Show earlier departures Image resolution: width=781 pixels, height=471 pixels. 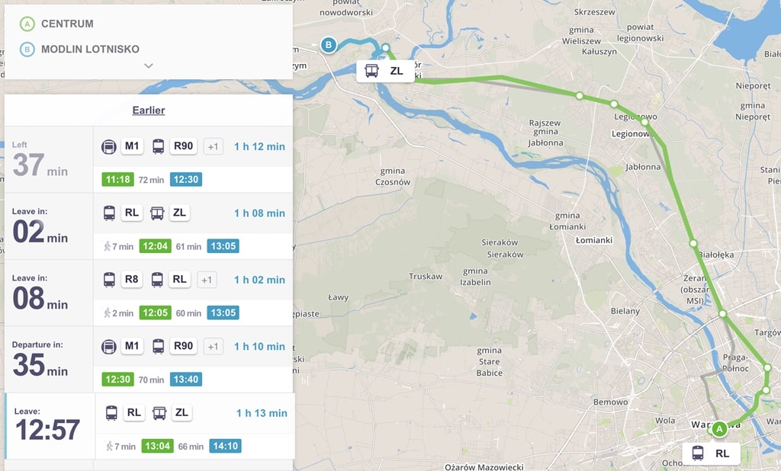[x=149, y=111]
